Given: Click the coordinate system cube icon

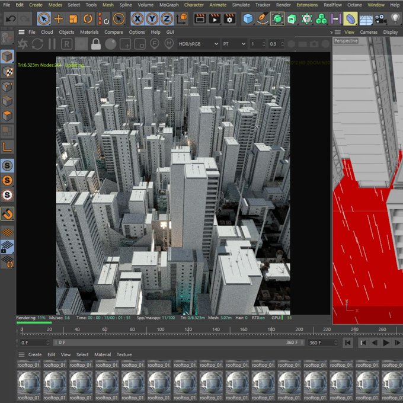Looking at the screenshot, I should [182, 19].
